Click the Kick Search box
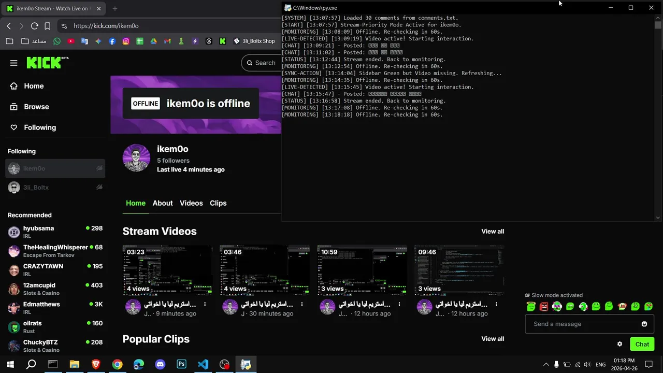The width and height of the screenshot is (663, 373). (262, 63)
